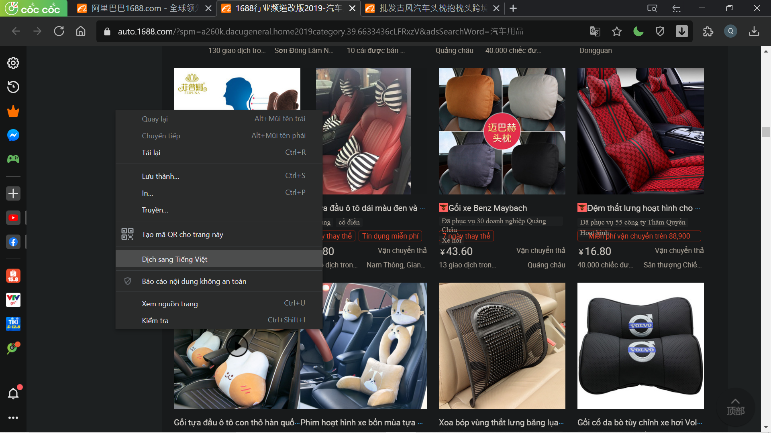Click the media download arrow in address bar
The image size is (771, 433).
coord(682,31)
